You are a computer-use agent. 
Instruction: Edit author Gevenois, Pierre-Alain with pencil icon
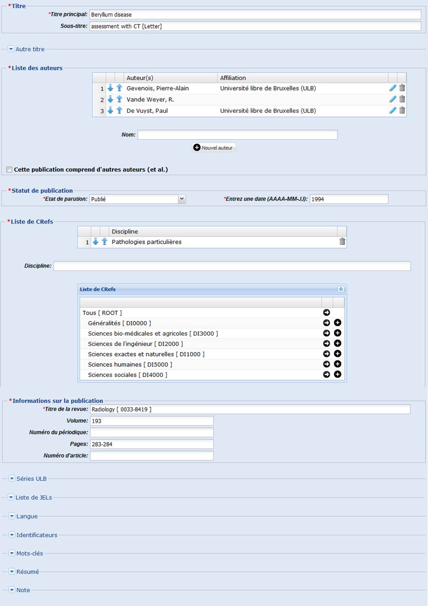(x=392, y=88)
